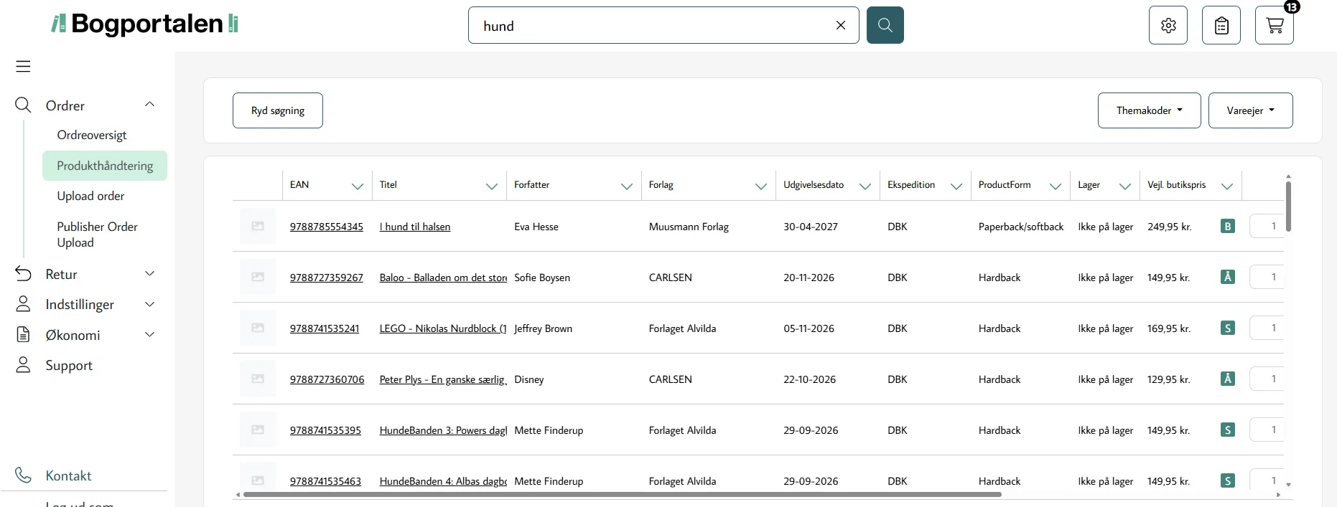Open the Forlag column filter chevron
Screen dimensions: 1337x507
point(760,186)
